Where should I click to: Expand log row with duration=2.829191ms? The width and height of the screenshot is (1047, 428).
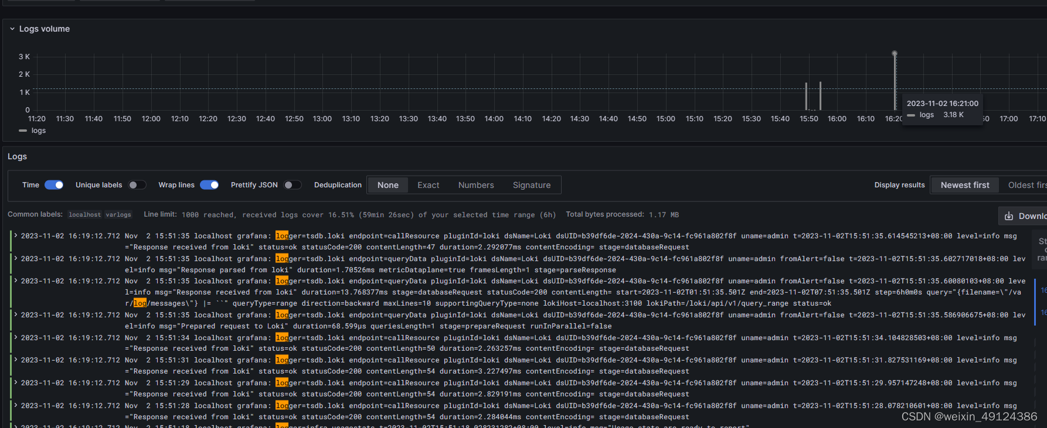16,382
